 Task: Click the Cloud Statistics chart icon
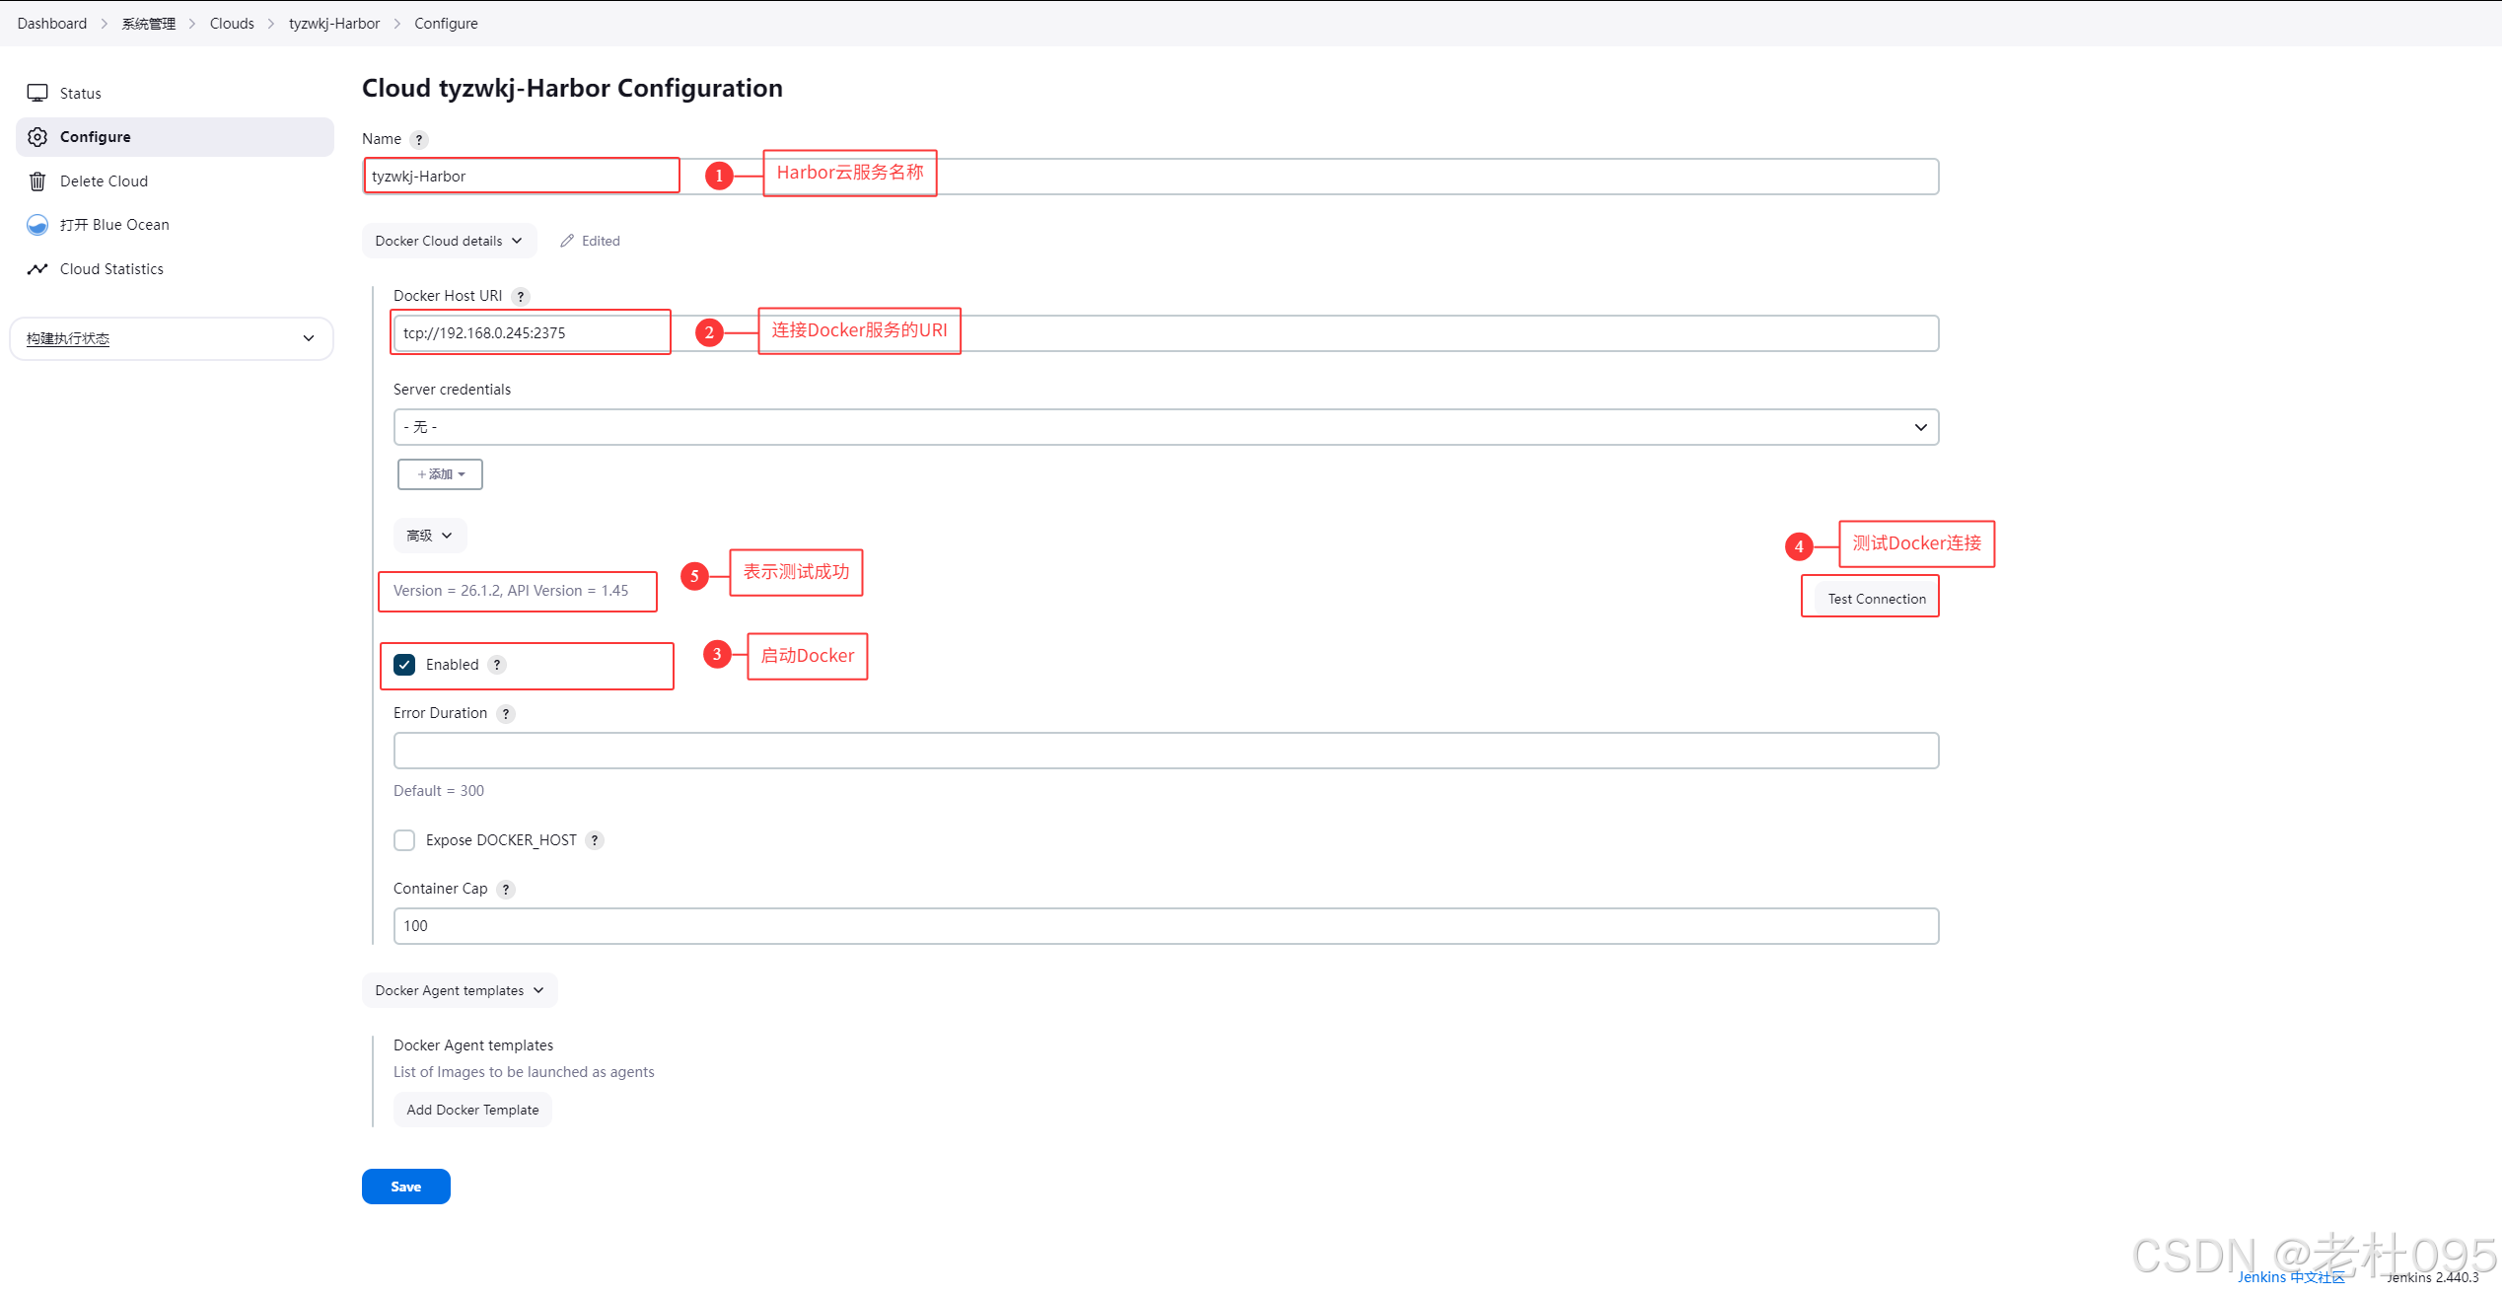click(x=37, y=269)
